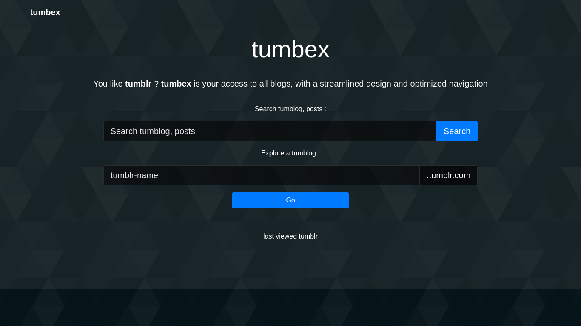Click the 'Explore a tumblog :' label
The height and width of the screenshot is (326, 581).
290,153
